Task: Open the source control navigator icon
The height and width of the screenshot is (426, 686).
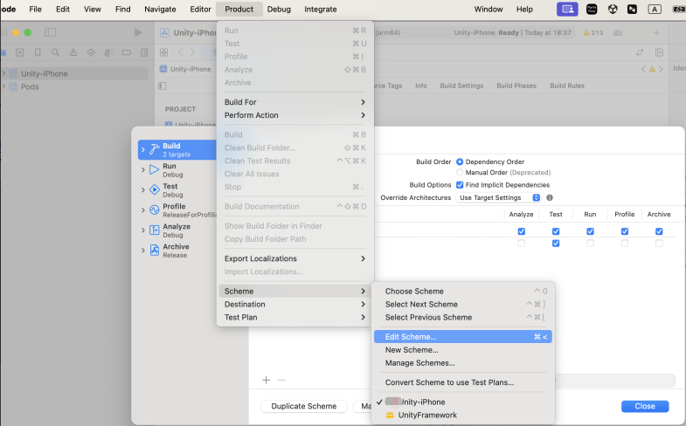Action: pyautogui.click(x=20, y=52)
